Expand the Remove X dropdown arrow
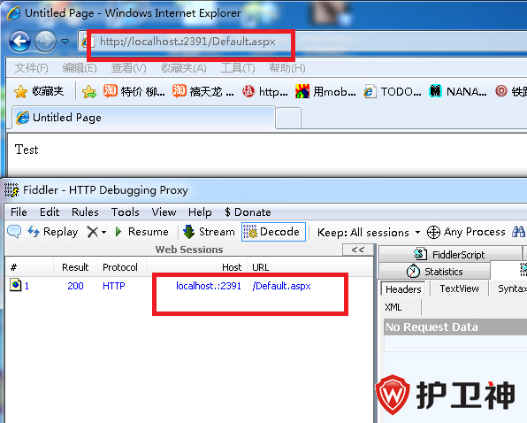 pyautogui.click(x=103, y=232)
